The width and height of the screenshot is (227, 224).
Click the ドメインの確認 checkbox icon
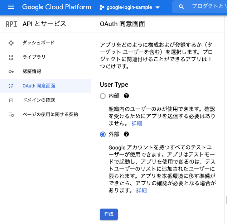pos(11,100)
